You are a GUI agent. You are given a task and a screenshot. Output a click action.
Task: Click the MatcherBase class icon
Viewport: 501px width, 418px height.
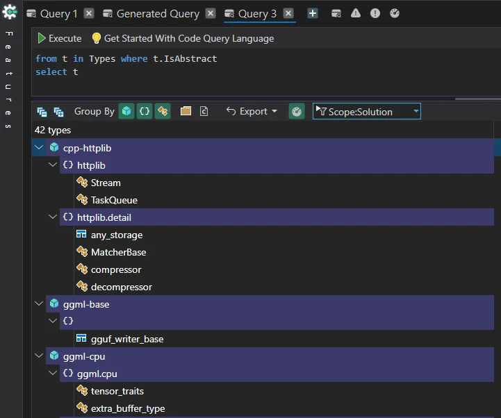tap(82, 251)
